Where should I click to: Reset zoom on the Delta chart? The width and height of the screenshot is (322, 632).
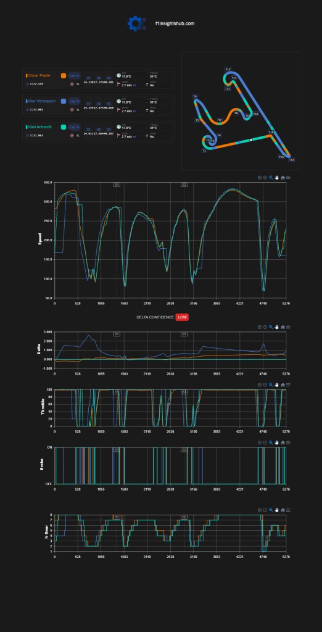[x=283, y=327]
